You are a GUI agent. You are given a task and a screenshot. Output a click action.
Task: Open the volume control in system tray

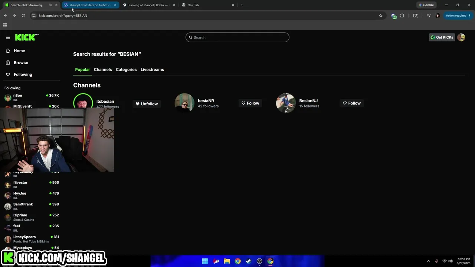(451, 261)
